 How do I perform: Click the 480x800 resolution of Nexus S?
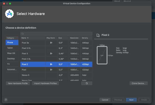pyautogui.click(x=75, y=75)
